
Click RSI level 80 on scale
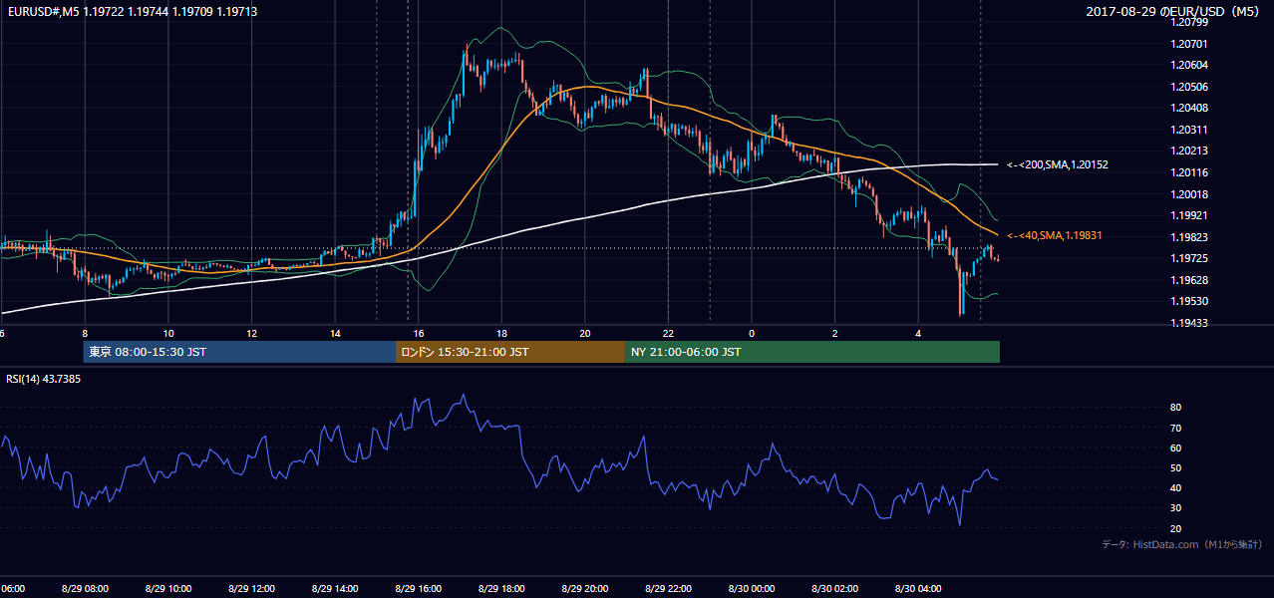pyautogui.click(x=1176, y=408)
